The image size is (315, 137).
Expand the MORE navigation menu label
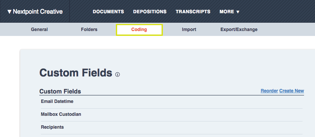[x=227, y=12]
